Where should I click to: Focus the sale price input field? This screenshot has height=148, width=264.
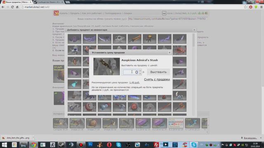point(130,72)
